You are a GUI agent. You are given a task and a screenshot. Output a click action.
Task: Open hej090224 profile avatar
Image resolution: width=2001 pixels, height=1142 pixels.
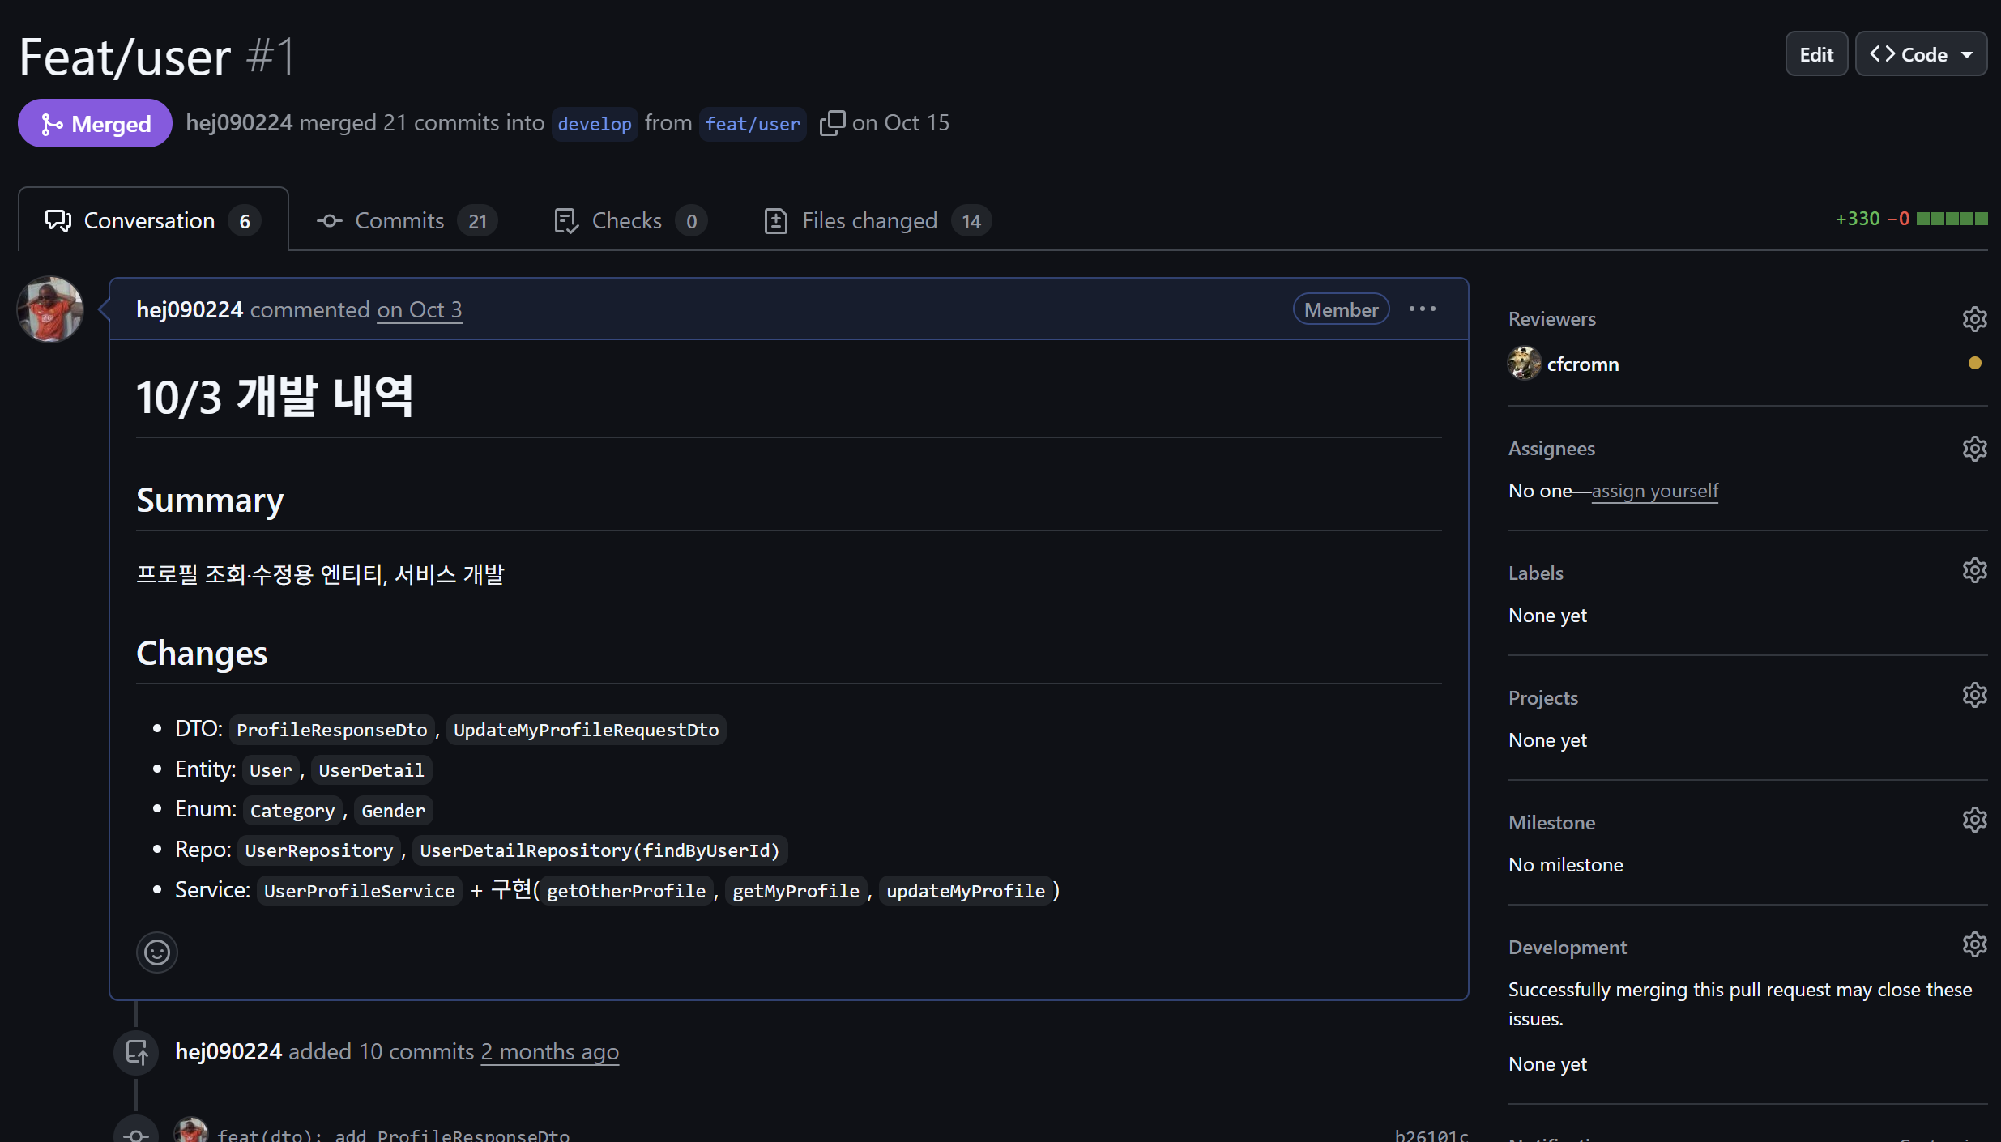(x=50, y=309)
